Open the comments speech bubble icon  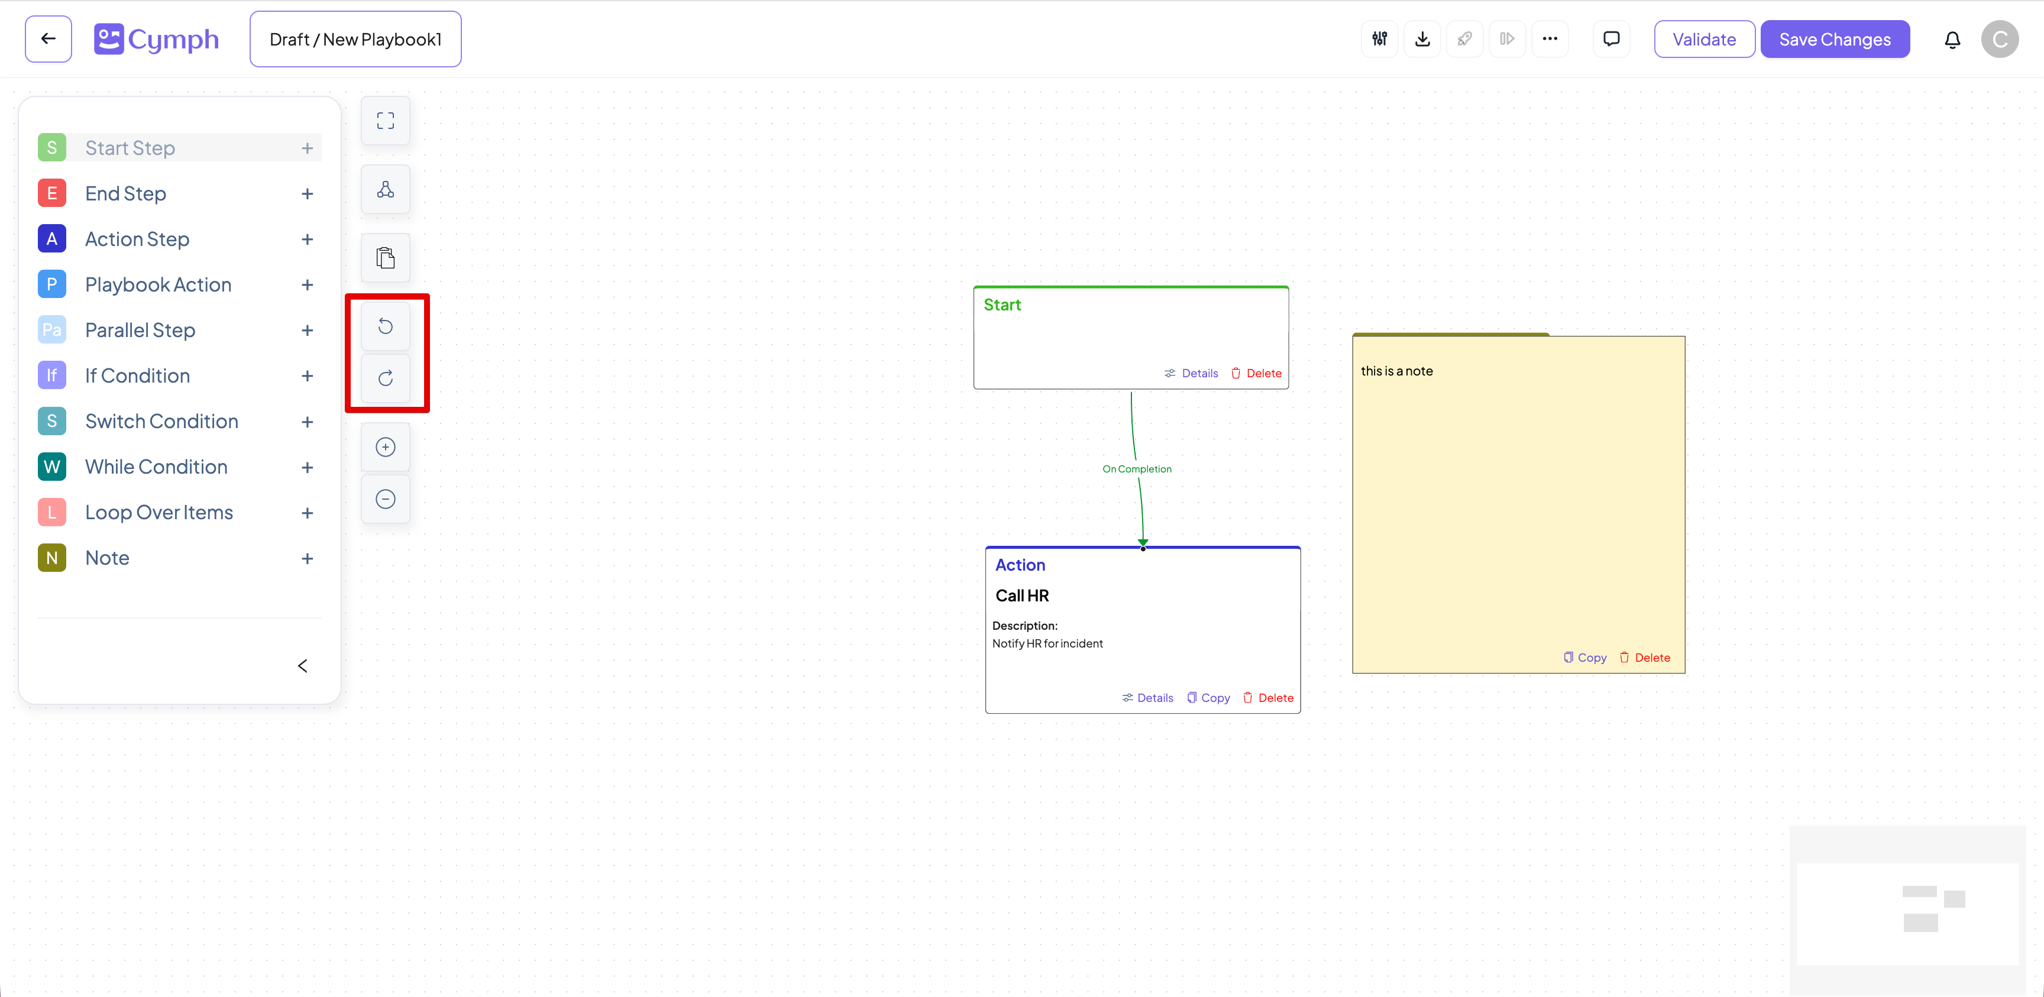tap(1610, 39)
